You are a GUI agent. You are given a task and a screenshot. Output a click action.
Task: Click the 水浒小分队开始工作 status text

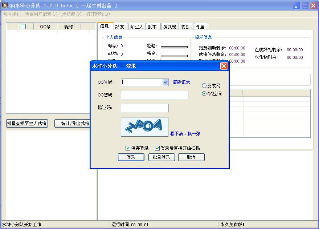tap(21, 225)
